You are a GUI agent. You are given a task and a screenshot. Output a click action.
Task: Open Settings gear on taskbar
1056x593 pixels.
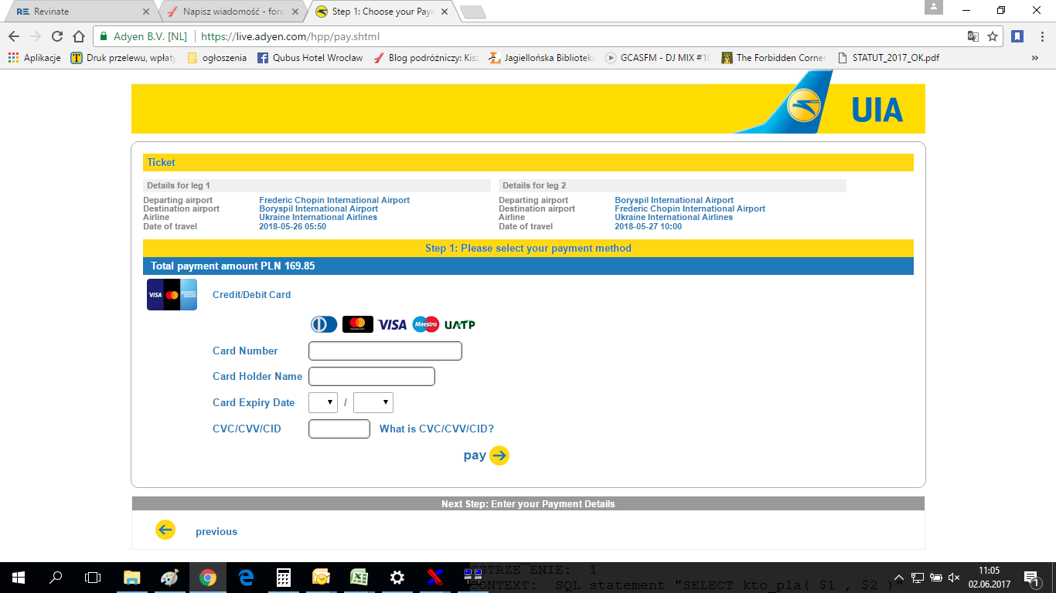(397, 578)
